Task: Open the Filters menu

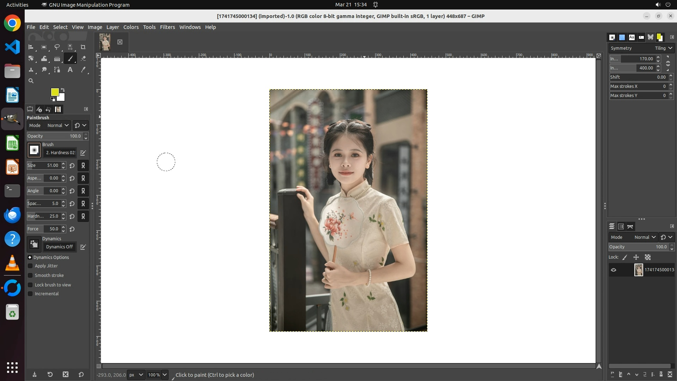Action: (167, 27)
